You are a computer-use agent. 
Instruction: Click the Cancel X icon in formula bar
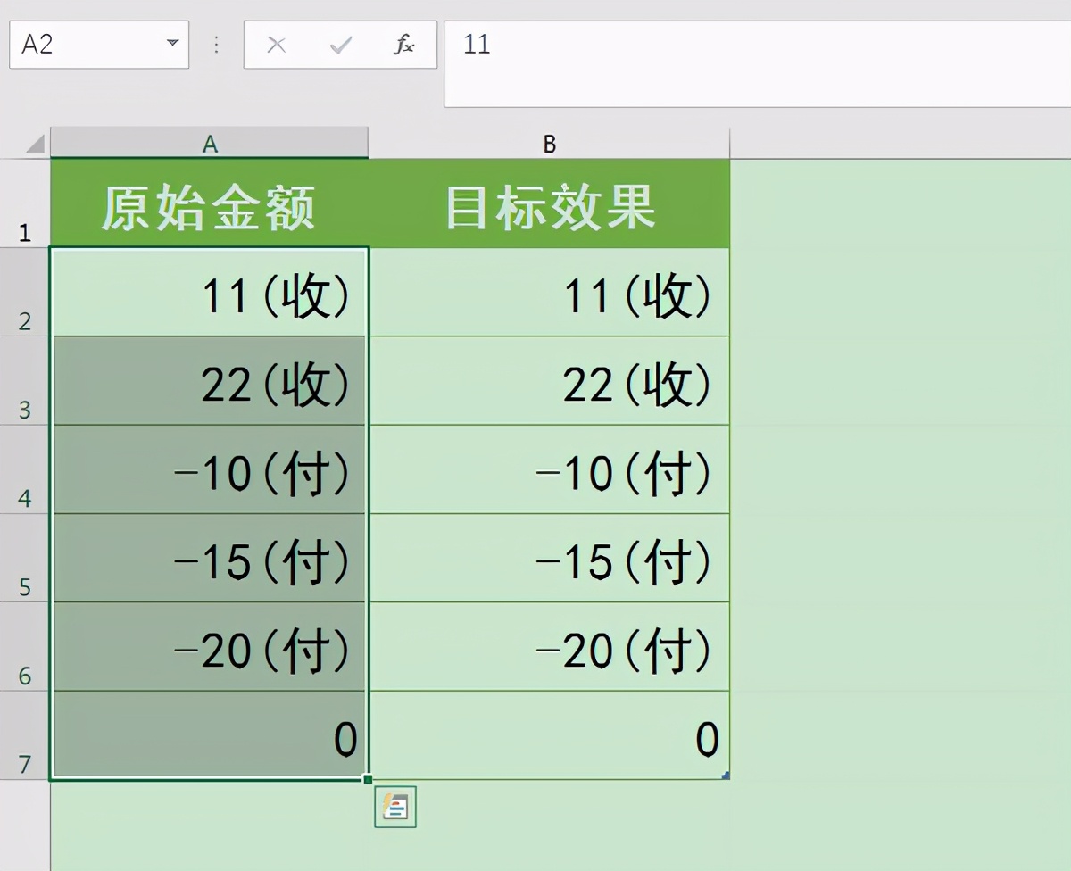pyautogui.click(x=277, y=45)
